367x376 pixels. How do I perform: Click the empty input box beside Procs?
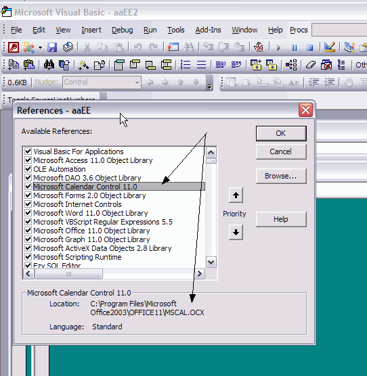[x=339, y=30]
